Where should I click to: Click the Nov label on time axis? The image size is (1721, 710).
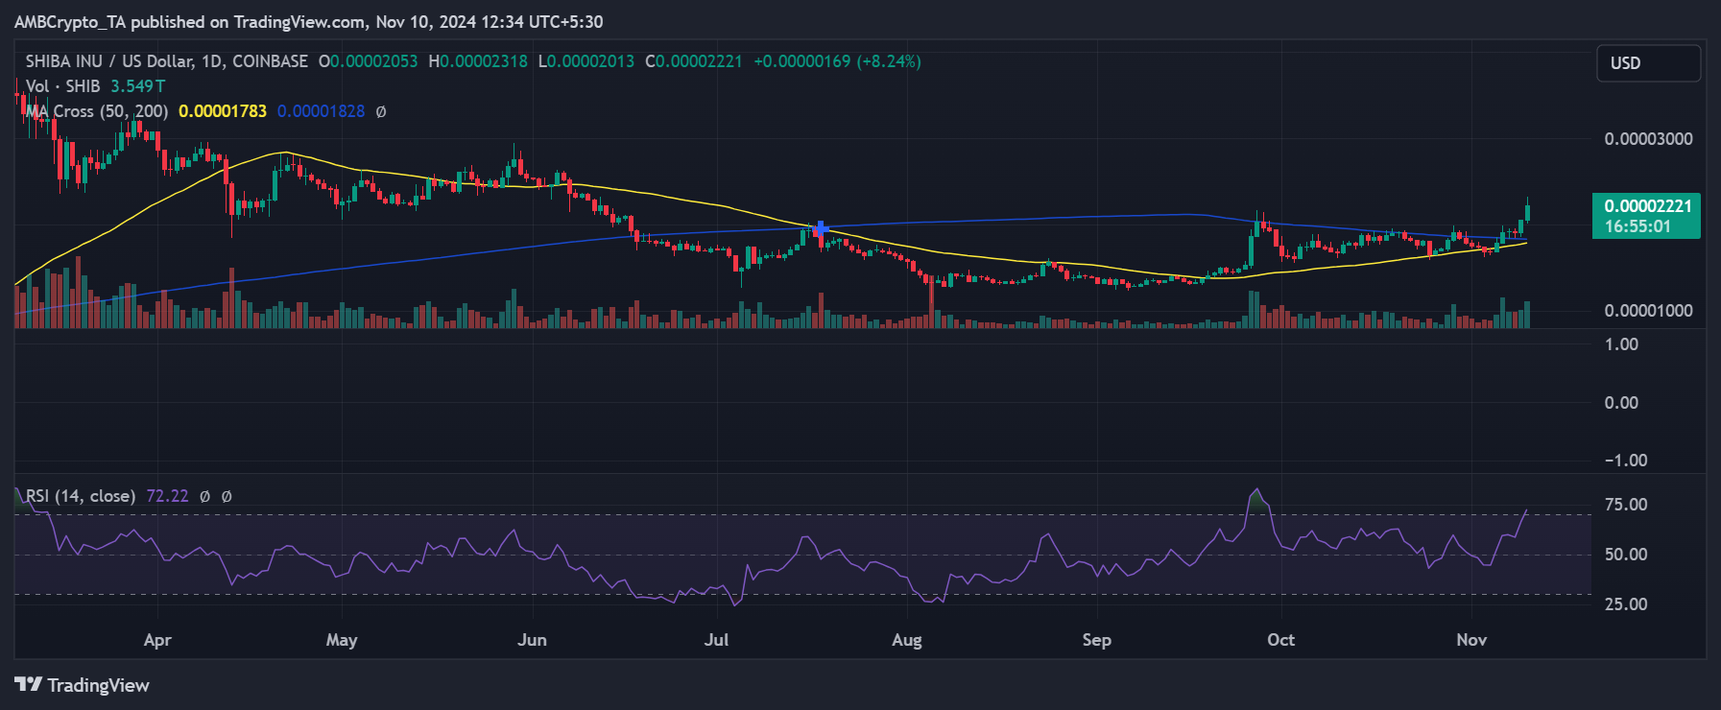coord(1471,640)
